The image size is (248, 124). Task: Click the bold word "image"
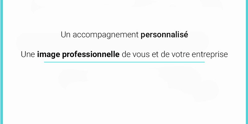[x=49, y=55]
